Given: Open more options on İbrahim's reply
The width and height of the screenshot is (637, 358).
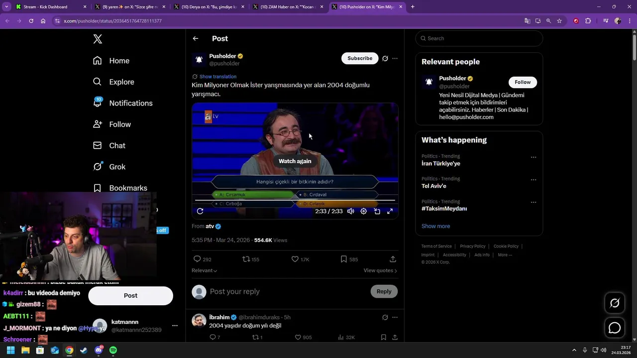Looking at the screenshot, I should pyautogui.click(x=395, y=317).
